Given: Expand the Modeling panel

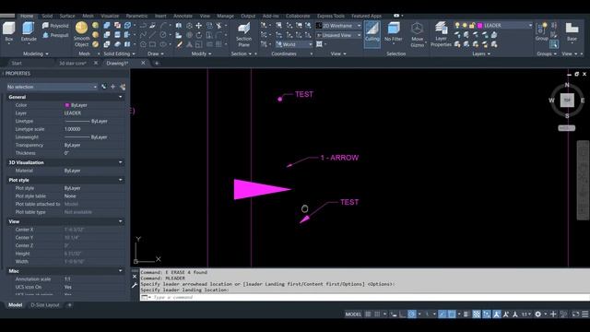Looking at the screenshot, I should click(36, 53).
